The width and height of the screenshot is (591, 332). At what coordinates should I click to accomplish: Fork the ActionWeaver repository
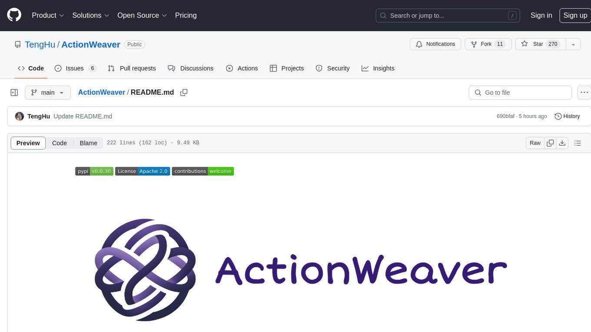(488, 44)
